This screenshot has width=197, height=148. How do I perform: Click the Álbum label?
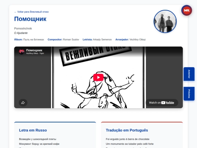18,39
